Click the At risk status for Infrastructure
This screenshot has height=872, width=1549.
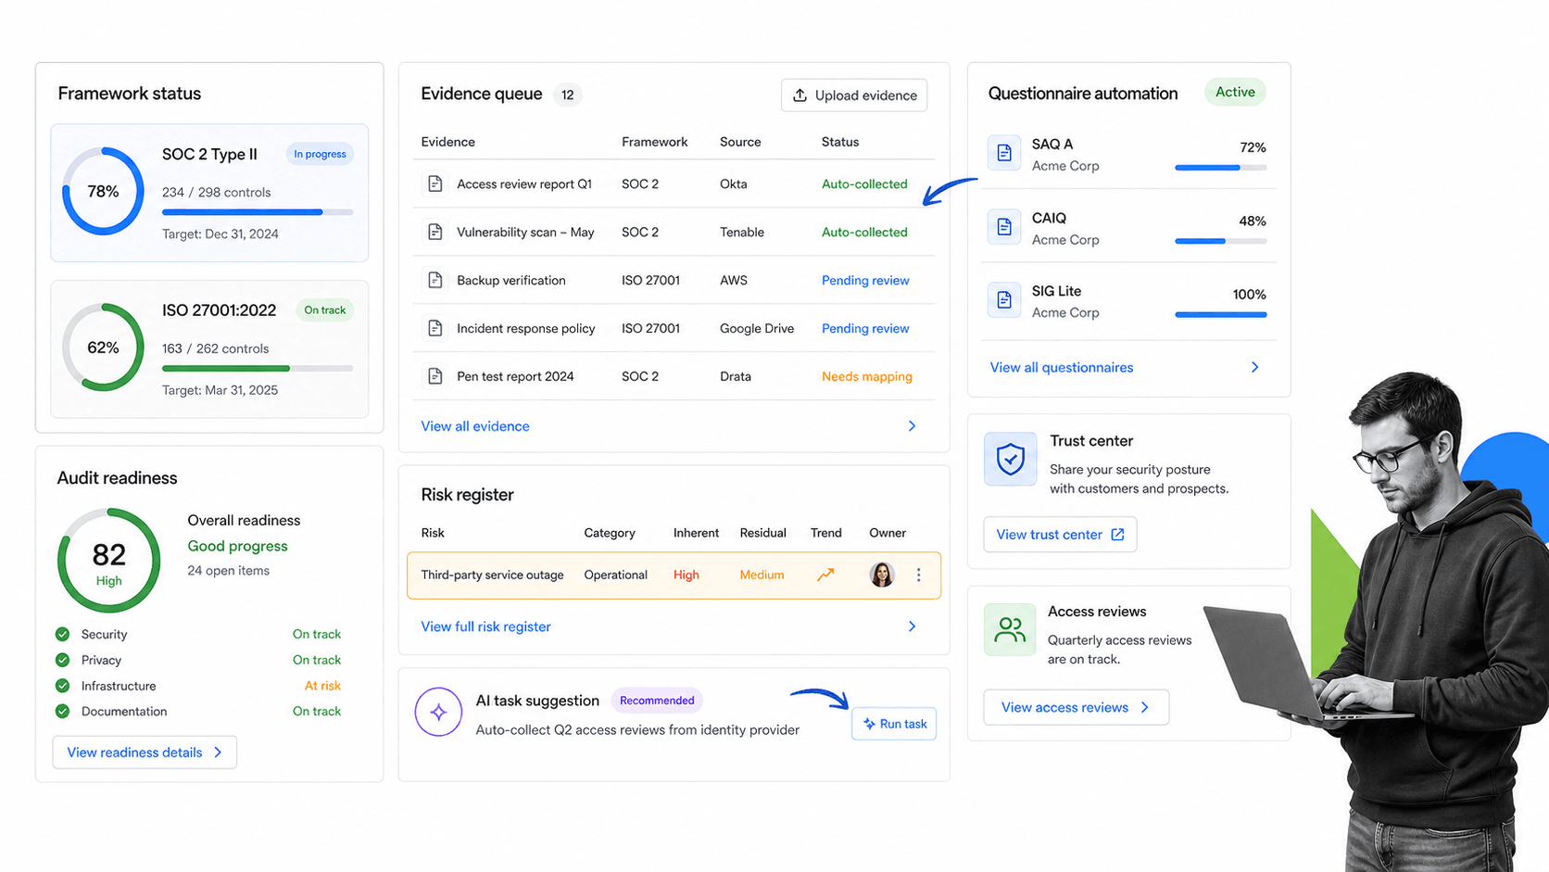(322, 686)
